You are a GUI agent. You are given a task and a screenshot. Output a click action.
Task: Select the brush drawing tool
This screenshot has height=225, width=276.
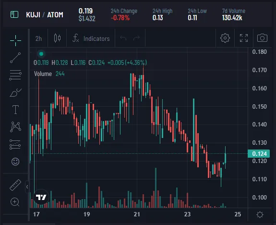tap(15, 92)
